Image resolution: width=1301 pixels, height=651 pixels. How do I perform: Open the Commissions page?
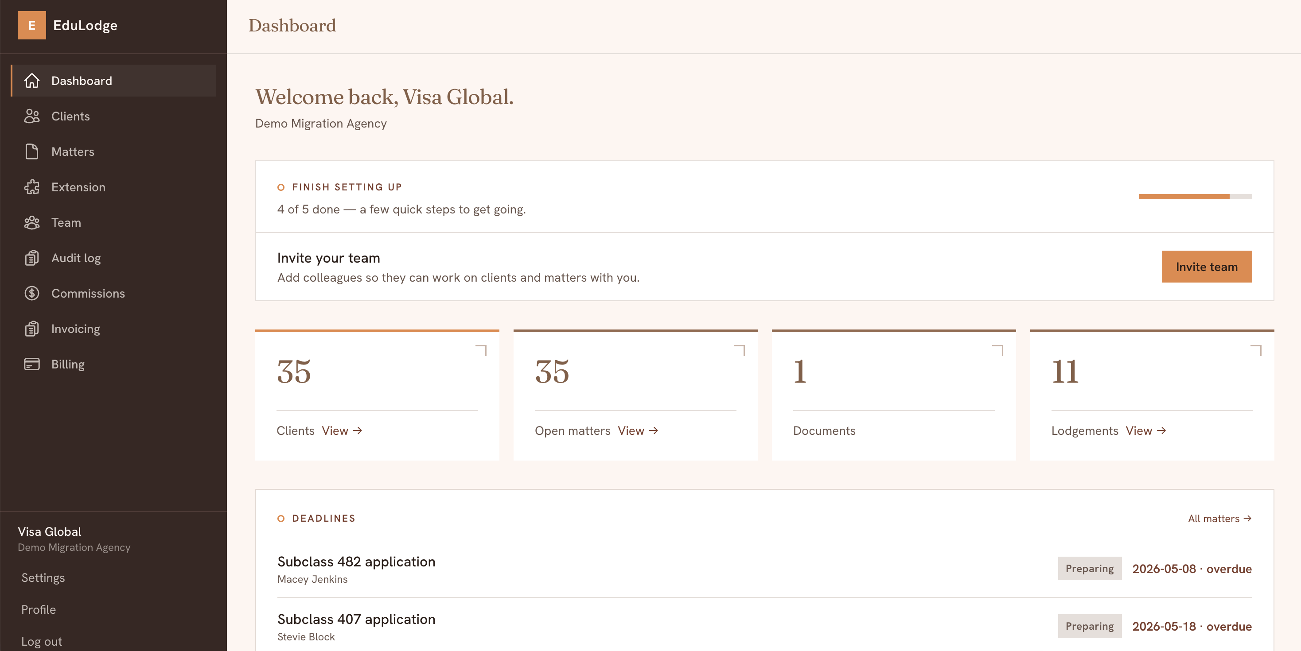pyautogui.click(x=113, y=293)
